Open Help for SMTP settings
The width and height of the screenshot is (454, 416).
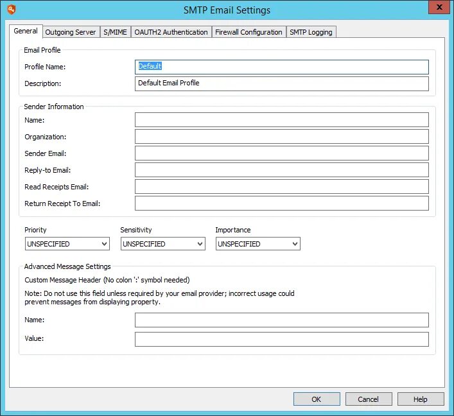click(421, 399)
